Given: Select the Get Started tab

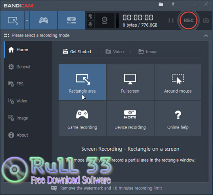Looking at the screenshot, I should coord(77,52).
